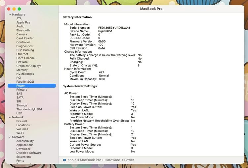Image resolution: width=248 pixels, height=168 pixels.
Task: Close the System Information window
Action: 9,9
